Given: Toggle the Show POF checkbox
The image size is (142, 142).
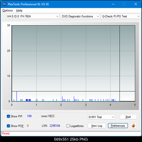Looking at the screenshot, I should 8,126.
